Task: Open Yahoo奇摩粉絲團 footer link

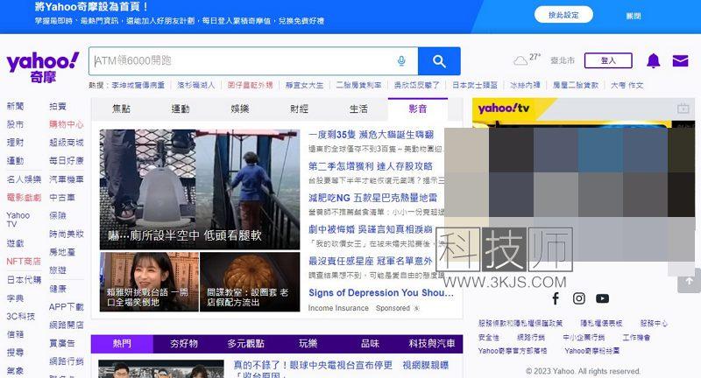Action: [592, 351]
